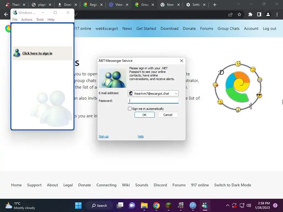This screenshot has width=283, height=212.
Task: Open the Chrome three-dot menu
Action: pyautogui.click(x=277, y=14)
